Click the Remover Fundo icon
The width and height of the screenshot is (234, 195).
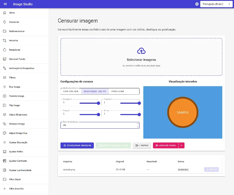(5, 59)
